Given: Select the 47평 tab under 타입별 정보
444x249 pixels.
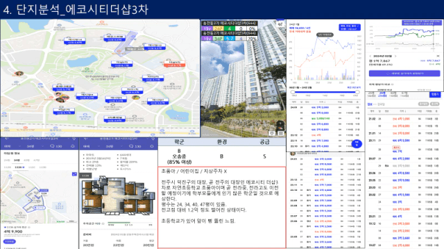Looking at the screenshot, I should tap(37, 160).
